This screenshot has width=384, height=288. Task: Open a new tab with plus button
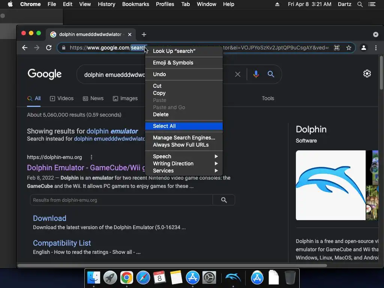[x=144, y=34]
